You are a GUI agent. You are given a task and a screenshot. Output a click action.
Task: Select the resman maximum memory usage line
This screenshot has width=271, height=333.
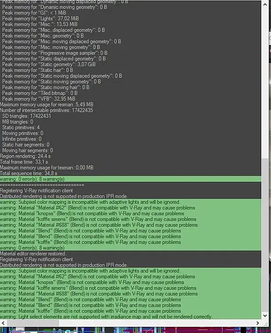[47, 105]
